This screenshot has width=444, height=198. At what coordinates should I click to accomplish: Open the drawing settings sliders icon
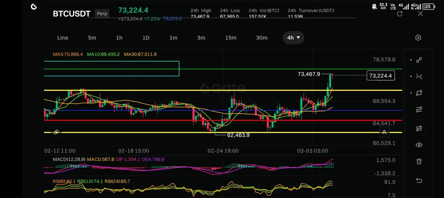[419, 110]
